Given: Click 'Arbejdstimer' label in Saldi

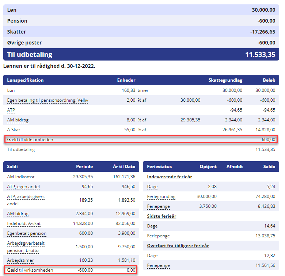Looking at the screenshot, I should point(20,260).
